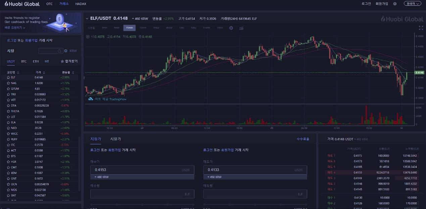Open the language dropdown 한국어
426x209 pixels.
pos(412,4)
